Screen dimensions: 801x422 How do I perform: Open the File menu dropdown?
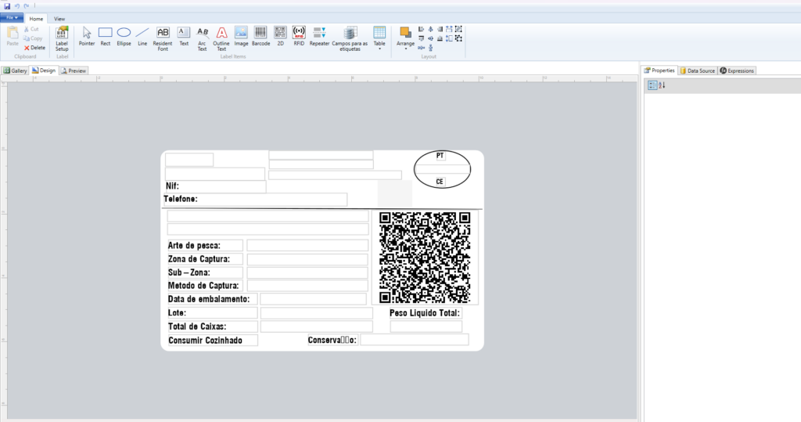(11, 18)
